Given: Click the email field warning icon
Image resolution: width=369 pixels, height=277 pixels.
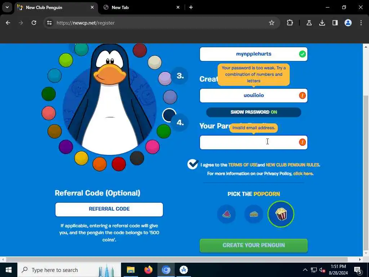Looking at the screenshot, I should point(302,142).
